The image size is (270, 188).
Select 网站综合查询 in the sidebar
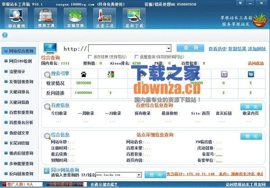tap(19, 51)
